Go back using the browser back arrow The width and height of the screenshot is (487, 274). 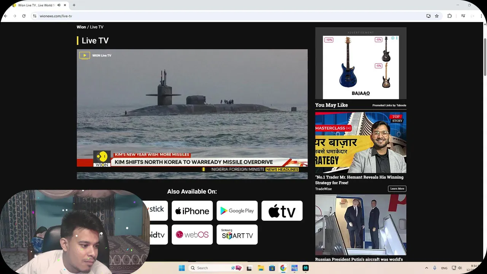point(6,16)
